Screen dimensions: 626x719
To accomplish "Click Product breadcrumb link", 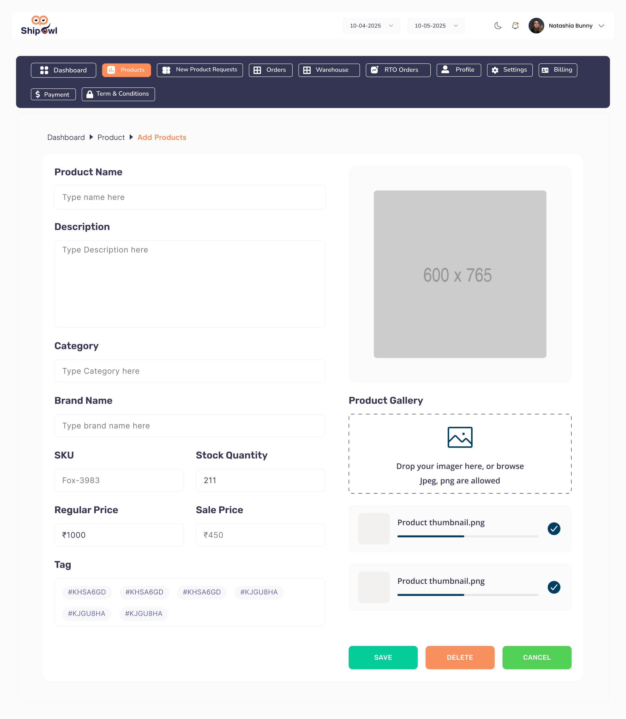I will pyautogui.click(x=111, y=137).
